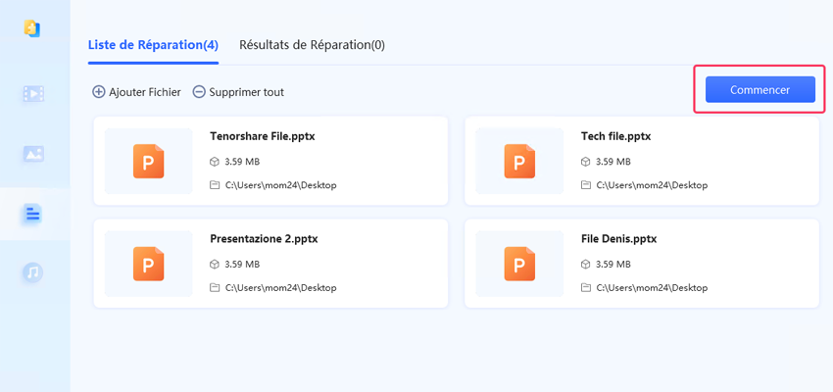
Task: Click the PowerPoint icon for Tenorshare File.pptx
Action: point(149,161)
